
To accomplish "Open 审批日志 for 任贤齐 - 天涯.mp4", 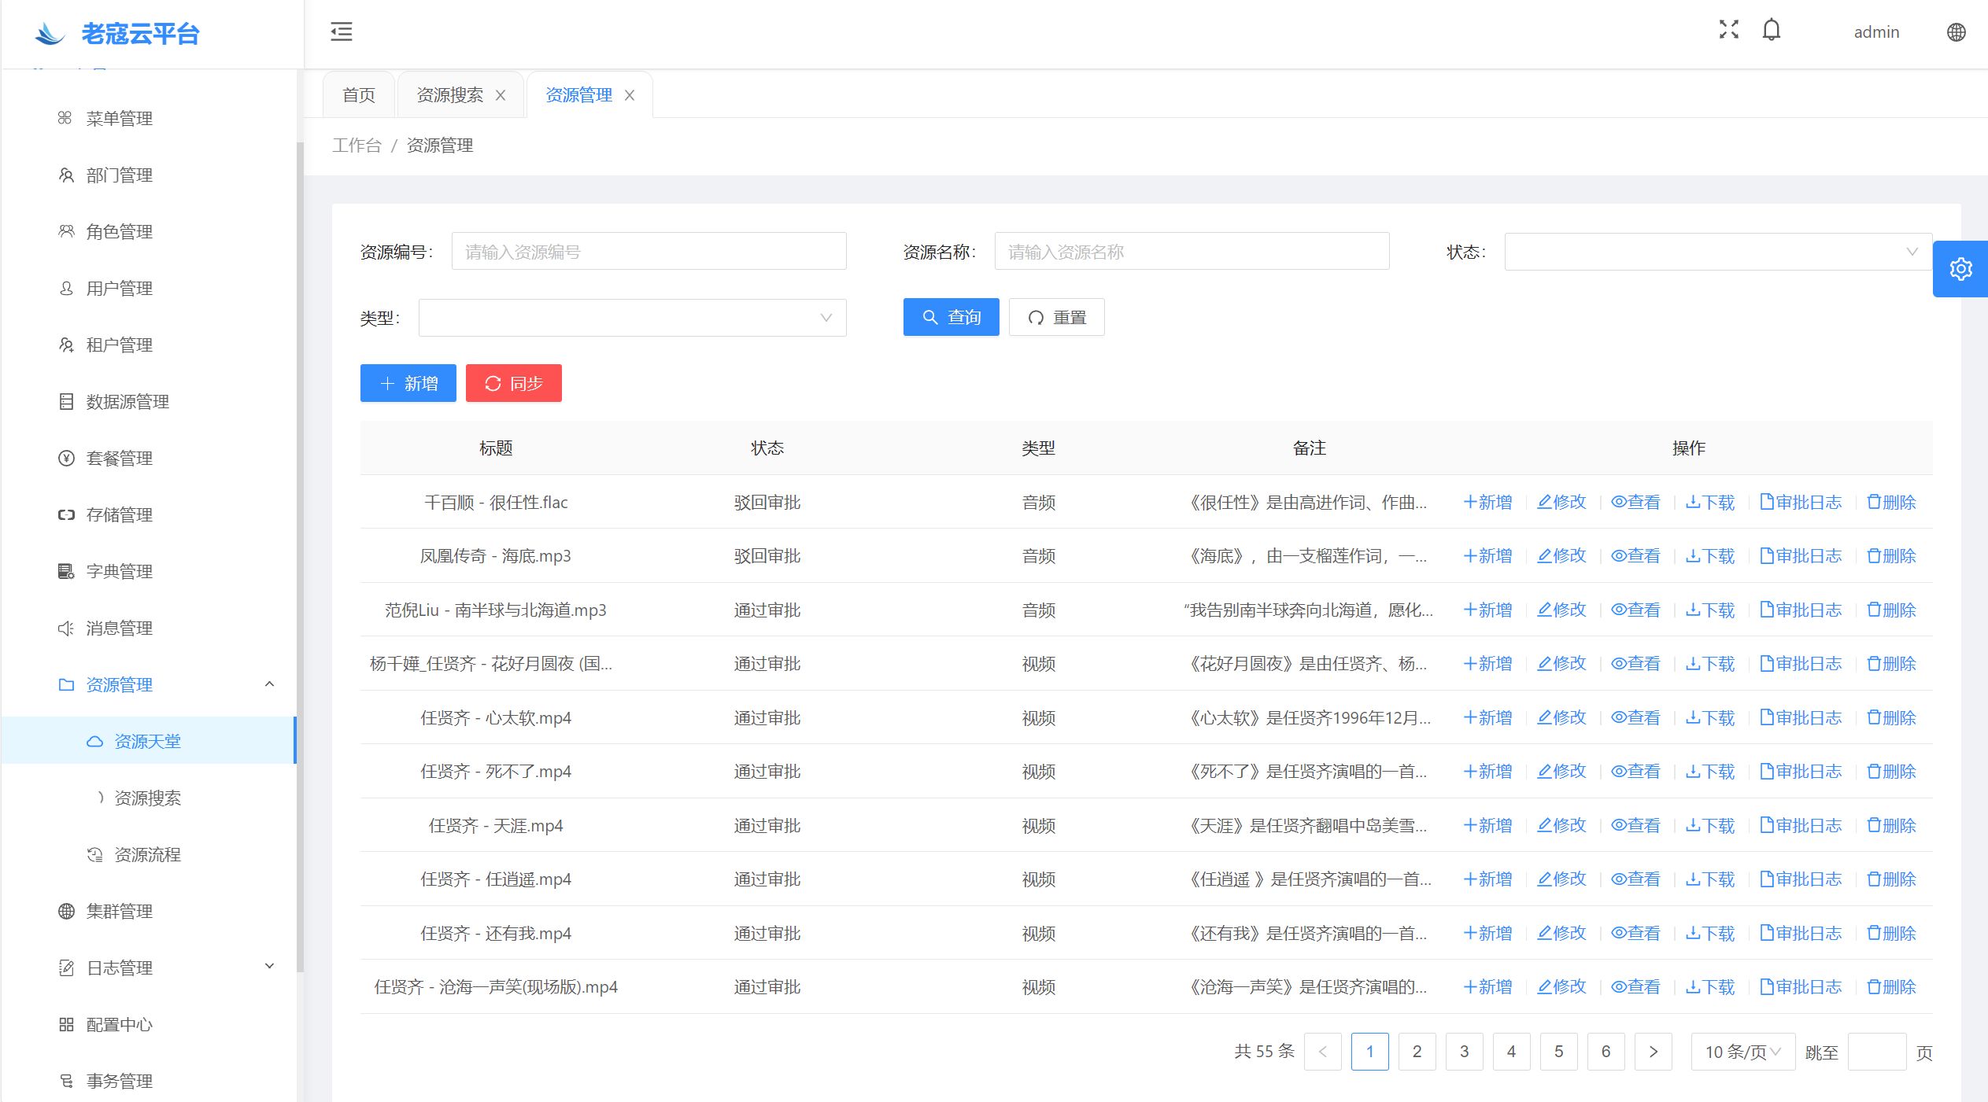I will pos(1800,825).
